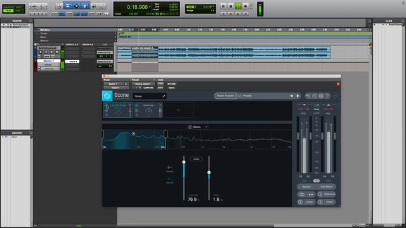Open the Nudge value dropdown

(x=213, y=11)
